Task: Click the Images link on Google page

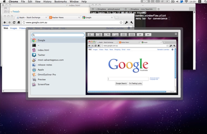Action: 13,28
